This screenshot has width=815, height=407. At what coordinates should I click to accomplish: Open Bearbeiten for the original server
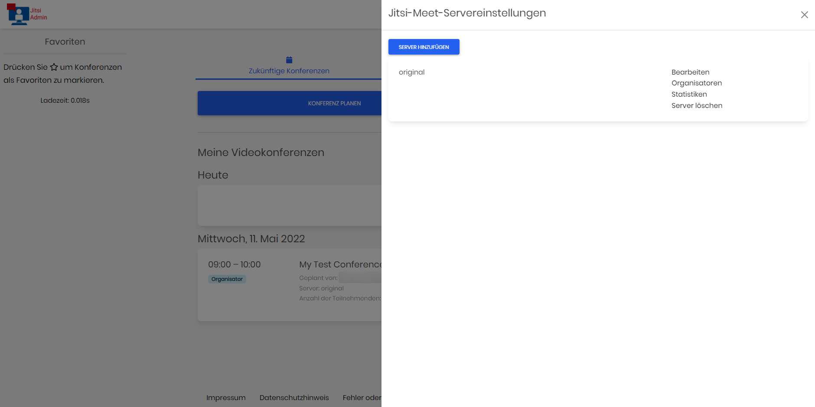click(690, 72)
